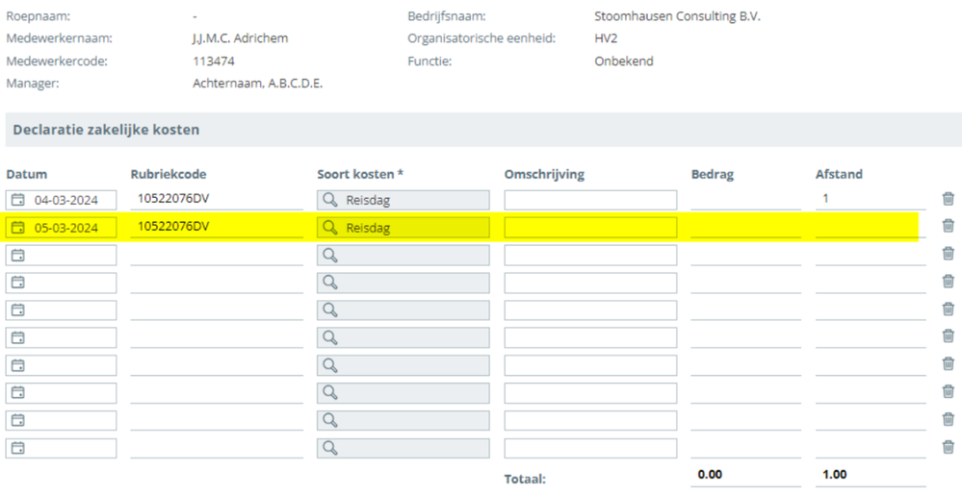Delete the first row with trash icon
The width and height of the screenshot is (962, 495).
coord(949,199)
